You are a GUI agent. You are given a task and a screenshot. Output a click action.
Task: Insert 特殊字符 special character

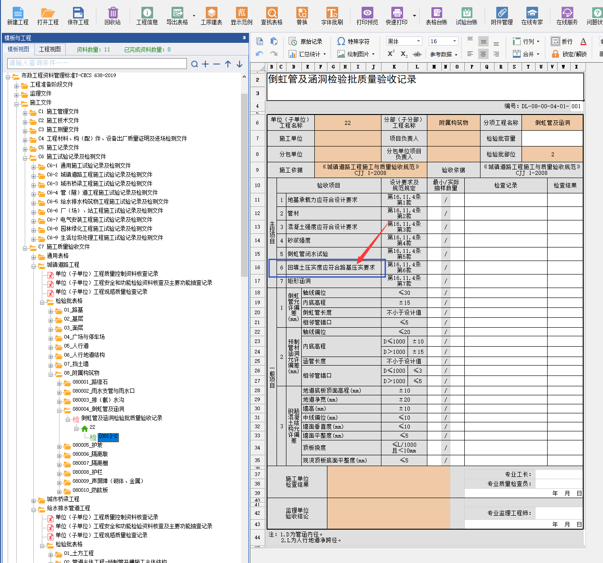pyautogui.click(x=354, y=41)
